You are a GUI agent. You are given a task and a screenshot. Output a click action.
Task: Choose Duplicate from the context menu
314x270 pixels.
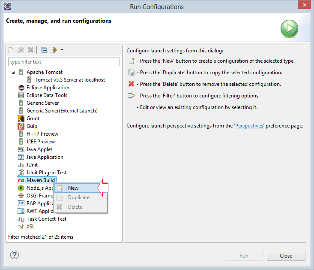point(80,197)
